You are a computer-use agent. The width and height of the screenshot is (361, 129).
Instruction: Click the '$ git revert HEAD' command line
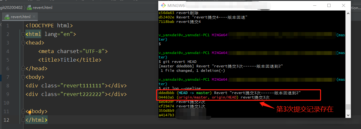pos(178,62)
